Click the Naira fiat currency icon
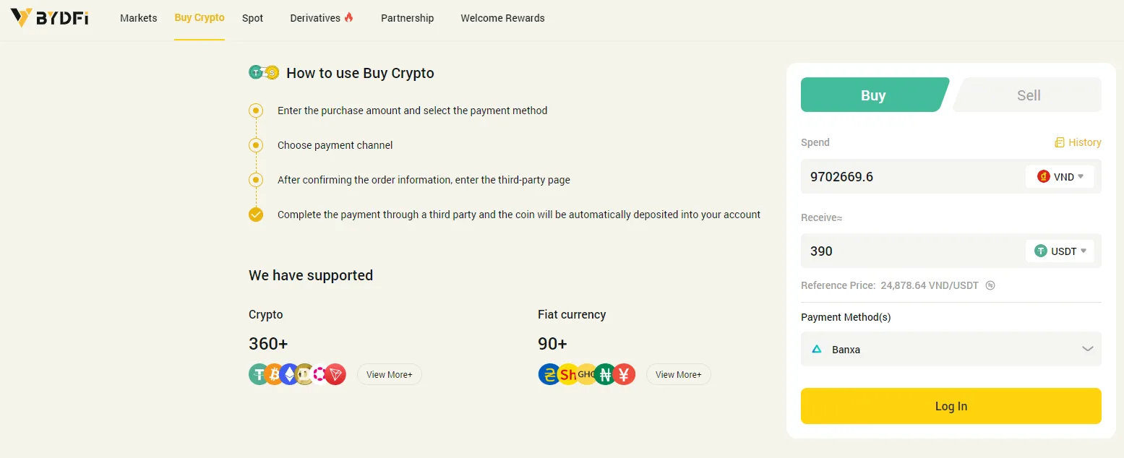The height and width of the screenshot is (458, 1124). 606,374
